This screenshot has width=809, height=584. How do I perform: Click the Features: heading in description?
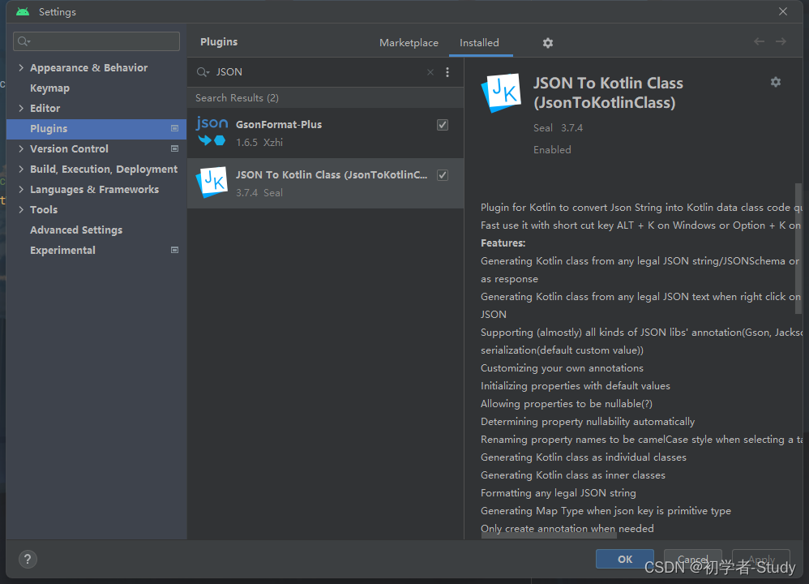click(503, 243)
